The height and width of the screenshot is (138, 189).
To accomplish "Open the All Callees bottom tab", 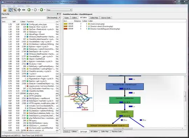I will 94,131.
